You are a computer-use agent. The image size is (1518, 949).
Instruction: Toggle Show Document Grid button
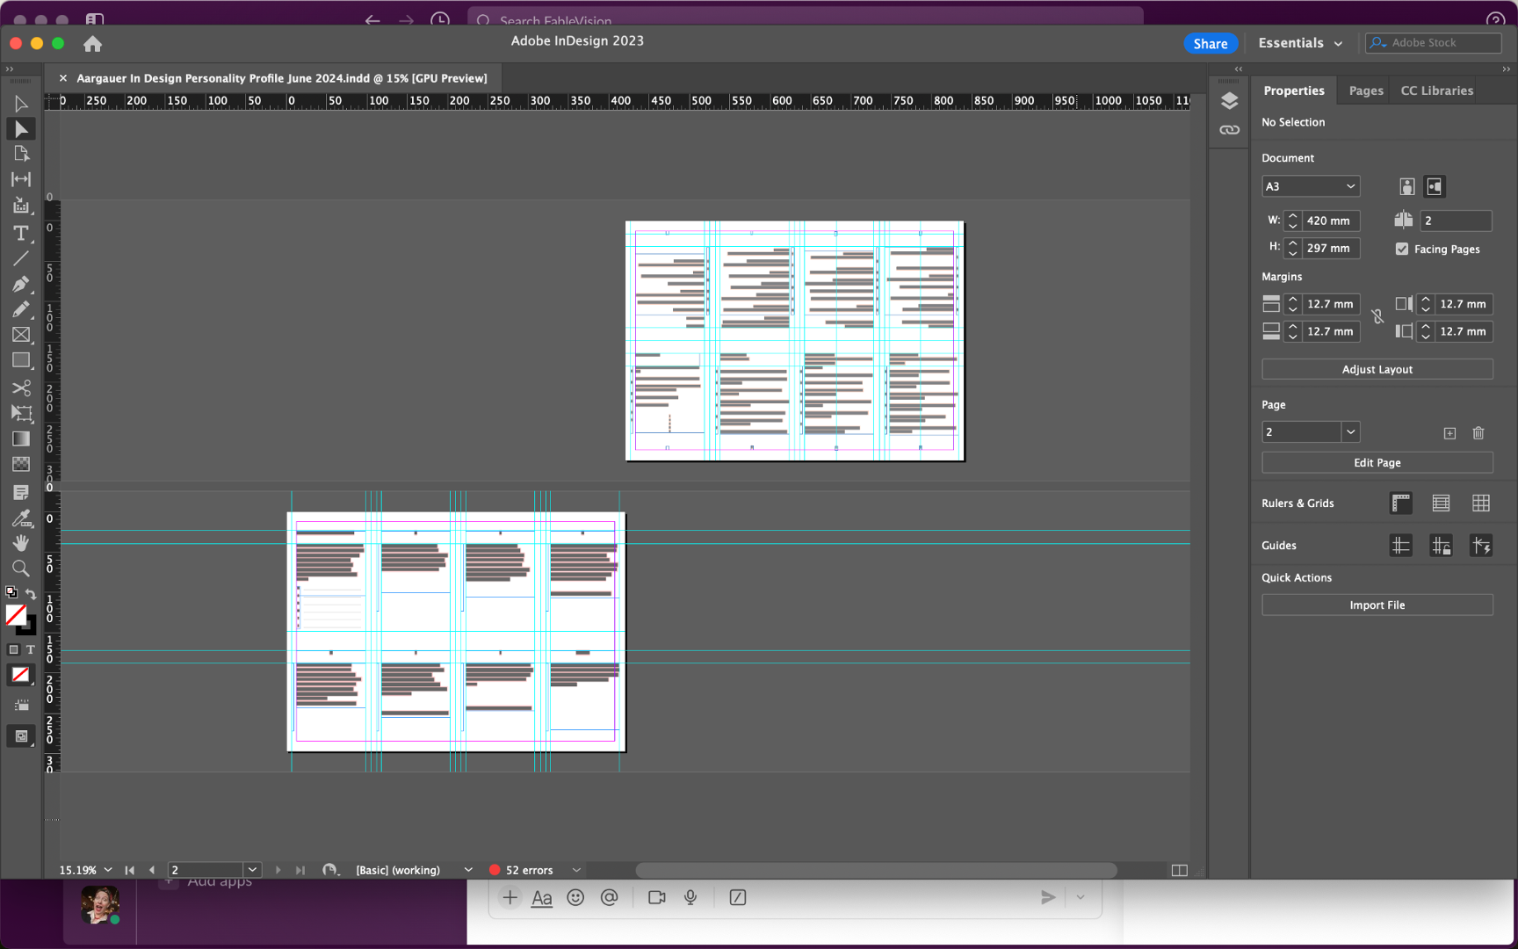[1481, 503]
